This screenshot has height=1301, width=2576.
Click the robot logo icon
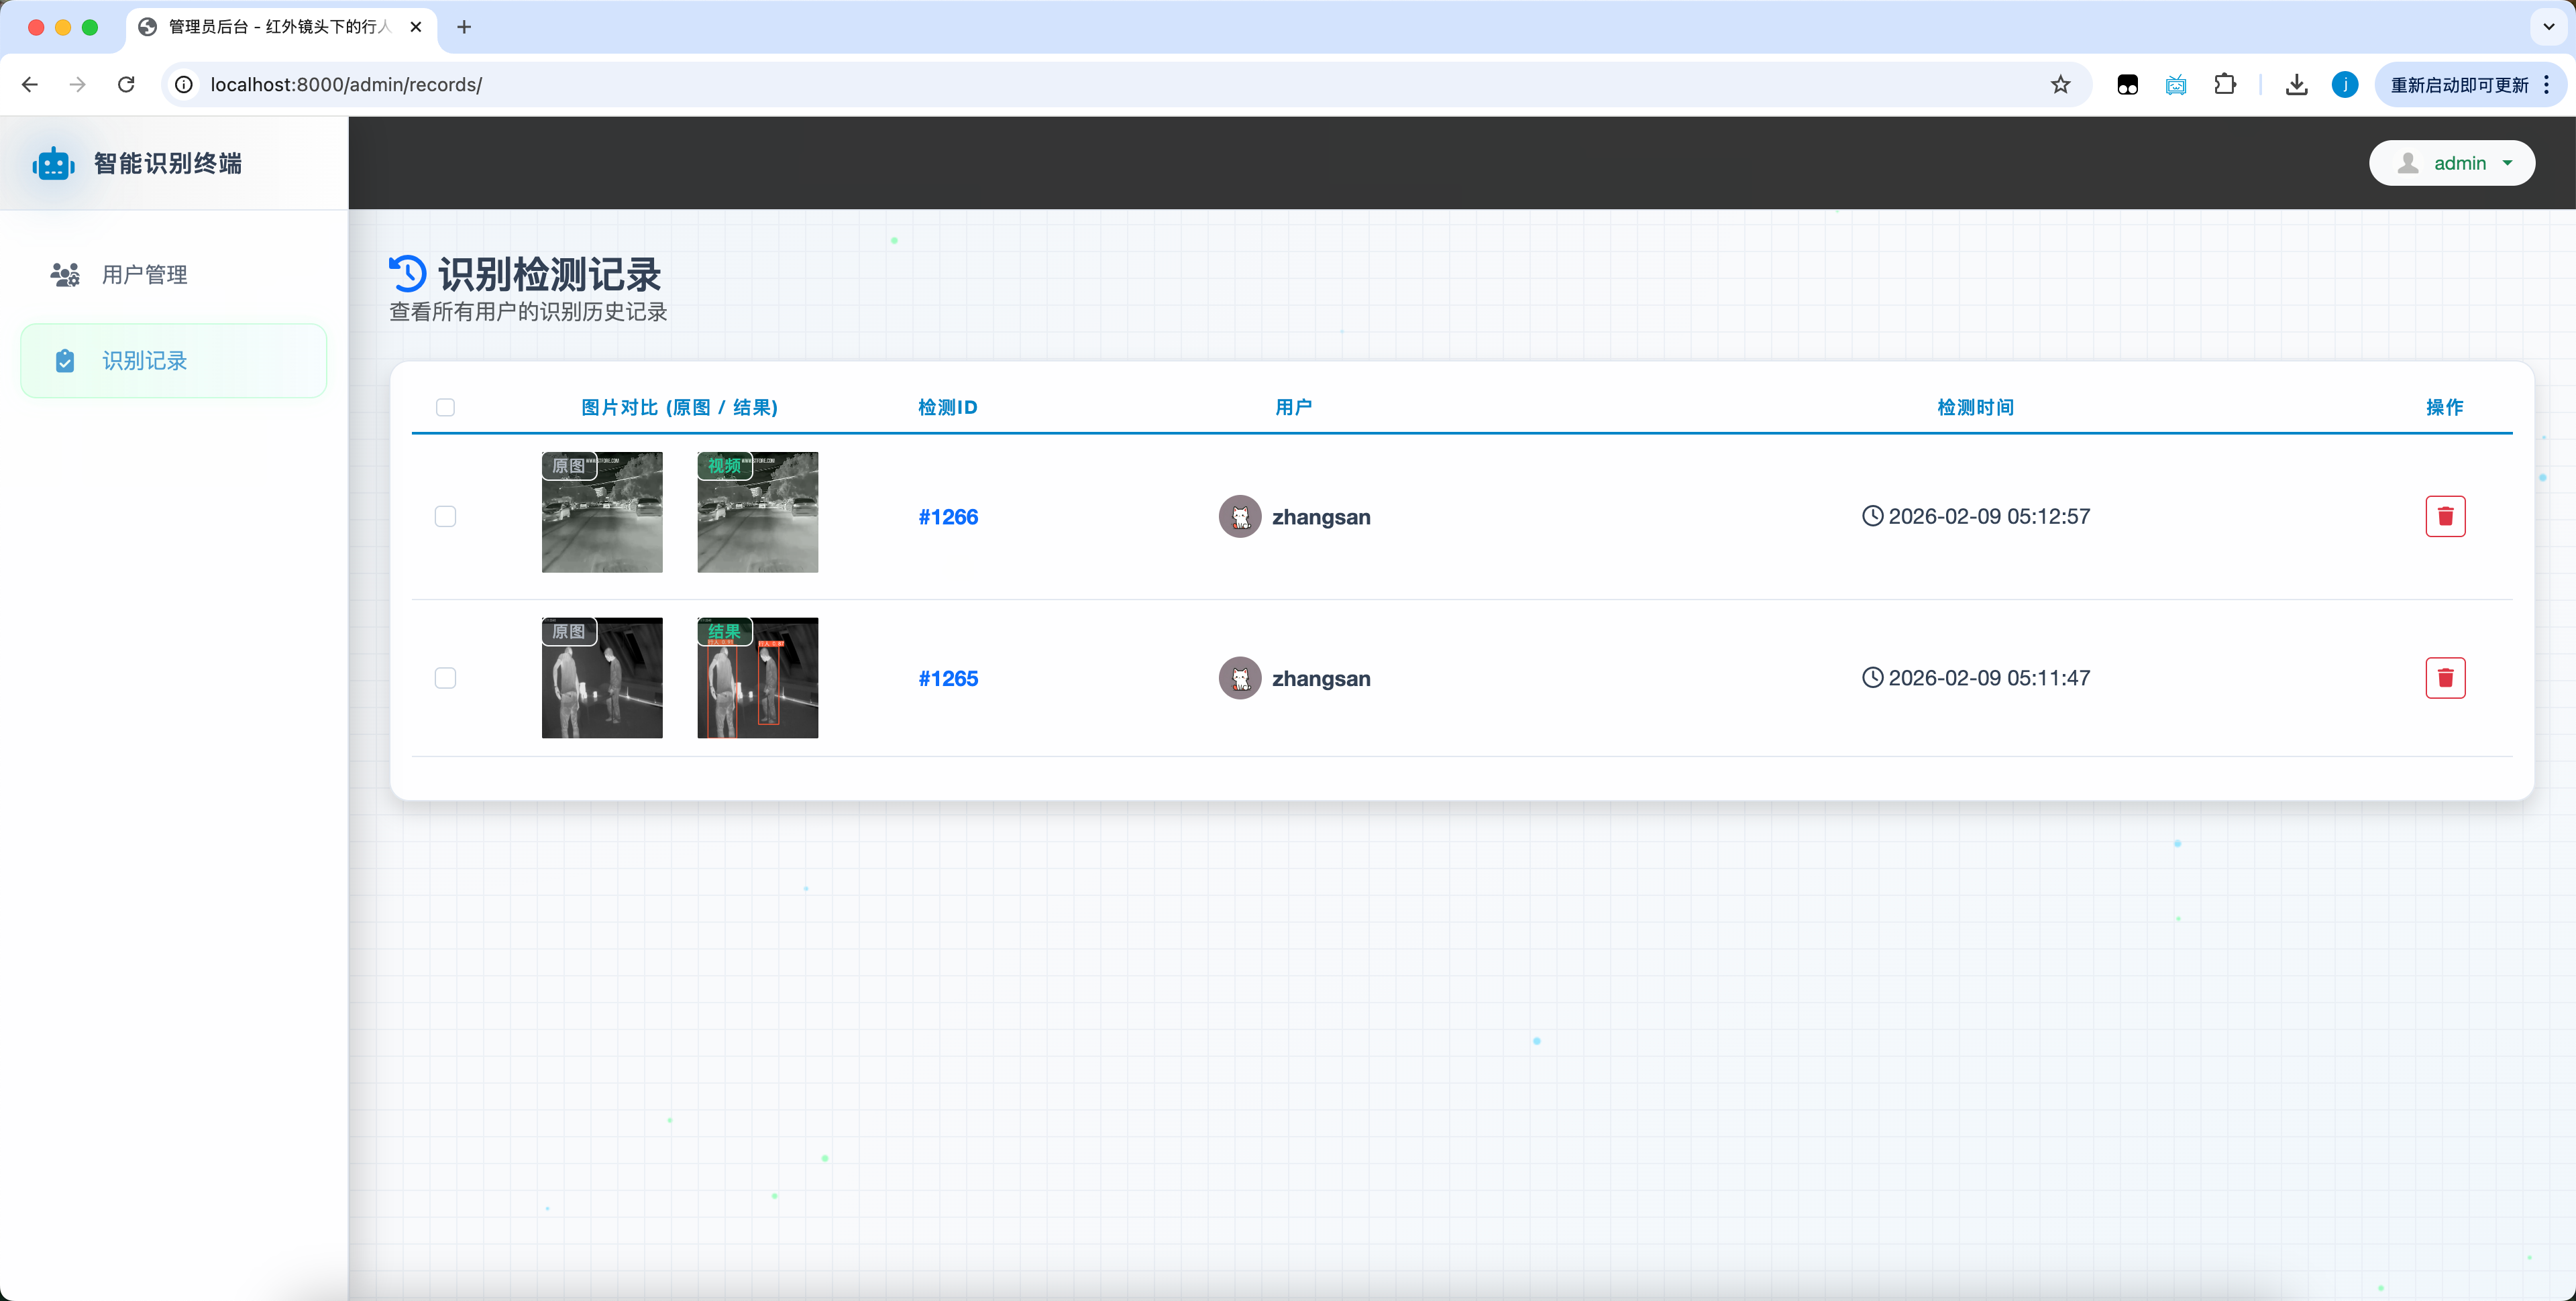click(x=53, y=163)
